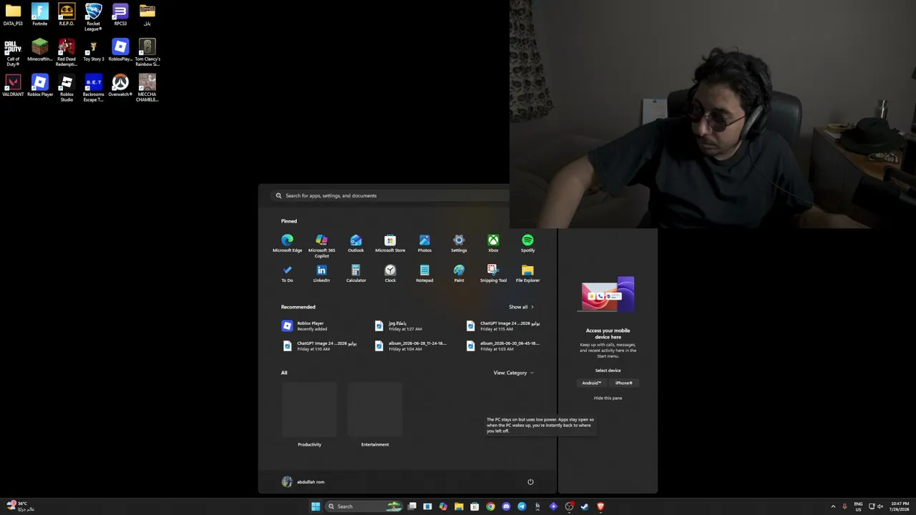
Task: Select the Roblox Studio desktop icon
Action: 67,88
